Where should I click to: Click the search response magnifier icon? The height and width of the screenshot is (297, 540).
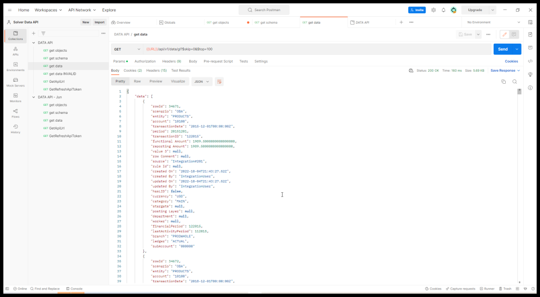(515, 82)
